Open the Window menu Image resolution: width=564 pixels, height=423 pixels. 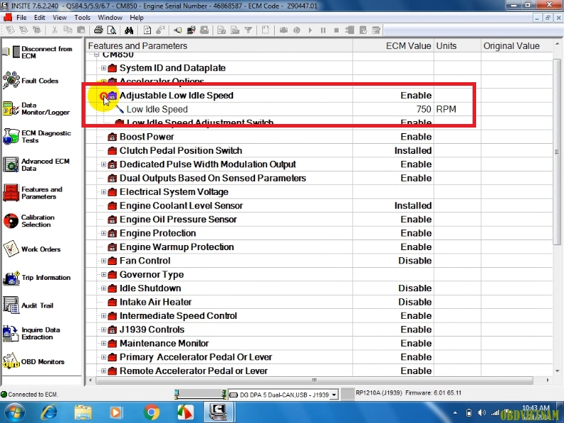click(x=110, y=17)
